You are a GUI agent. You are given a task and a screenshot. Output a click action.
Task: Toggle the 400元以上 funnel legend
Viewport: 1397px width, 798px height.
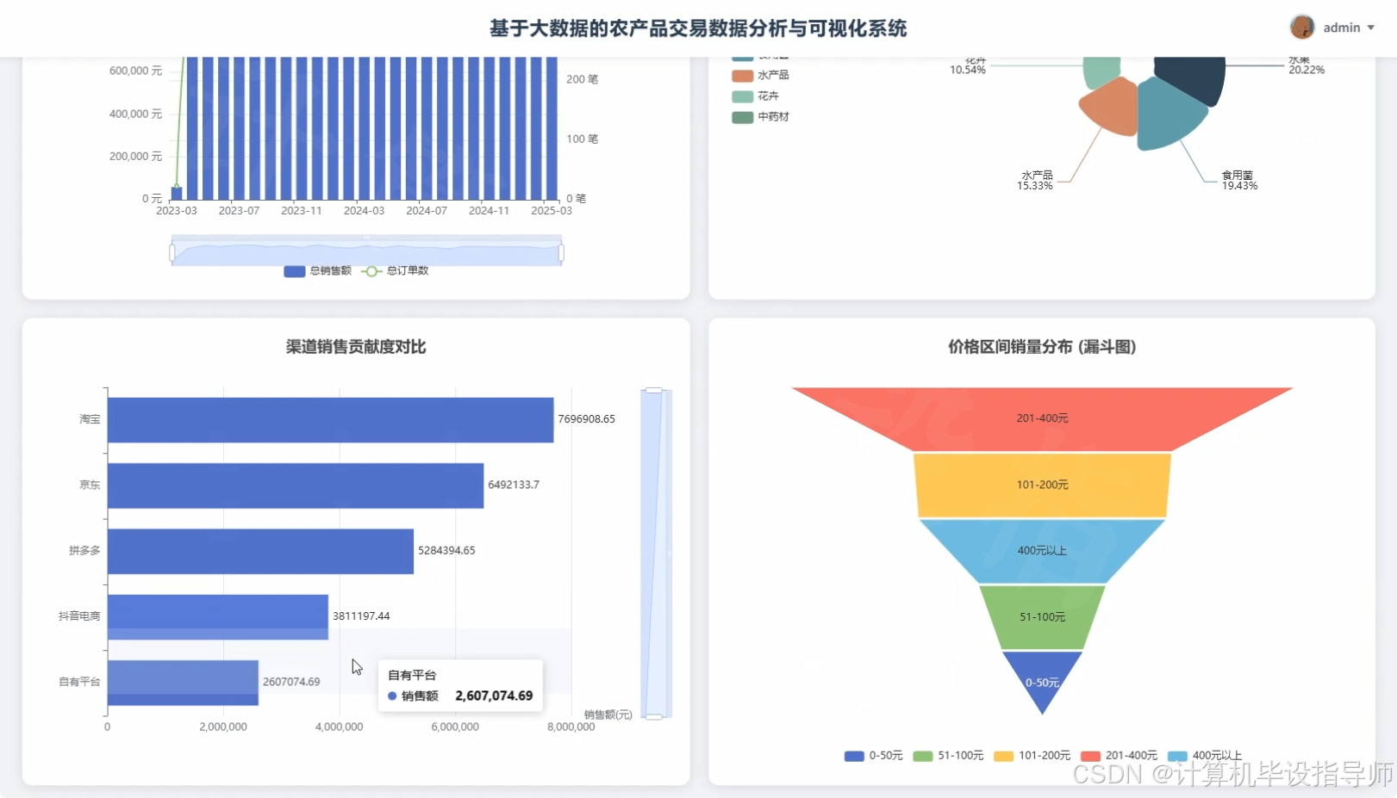[x=1204, y=756]
